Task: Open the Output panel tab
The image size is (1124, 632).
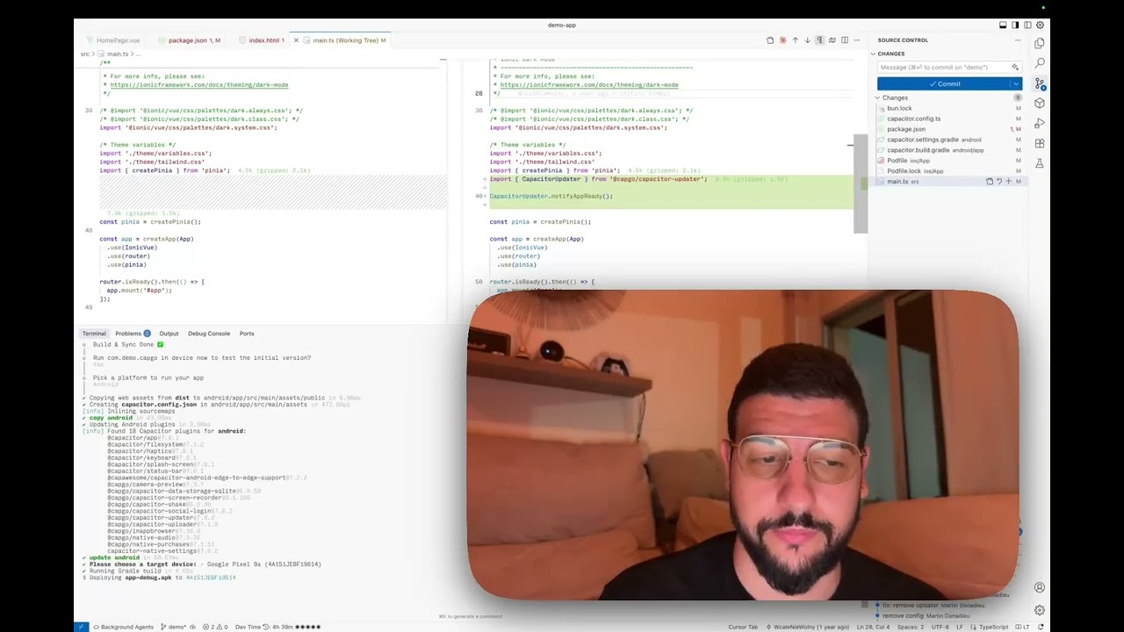Action: [169, 334]
